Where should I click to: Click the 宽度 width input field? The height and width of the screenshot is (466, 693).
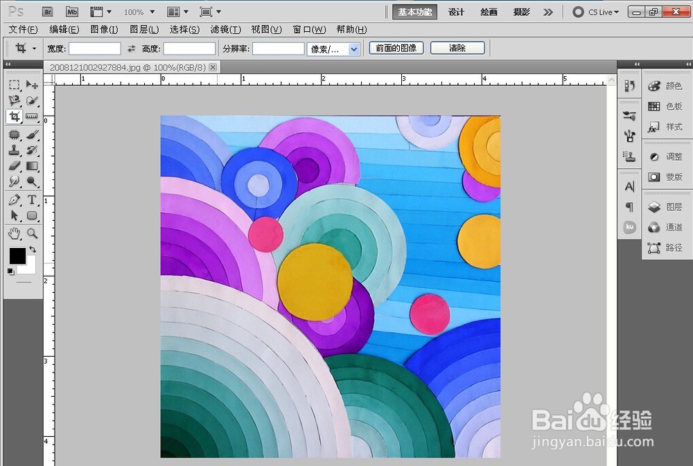[x=94, y=48]
